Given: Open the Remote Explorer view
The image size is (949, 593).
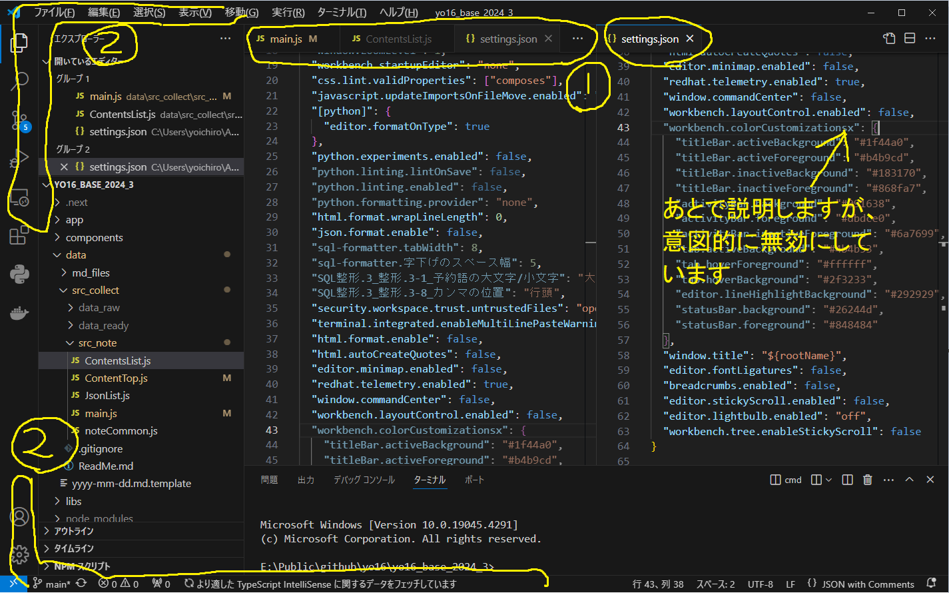Looking at the screenshot, I should coord(19,197).
